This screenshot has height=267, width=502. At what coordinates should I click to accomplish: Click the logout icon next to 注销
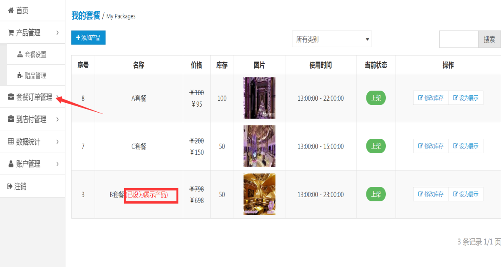pyautogui.click(x=10, y=186)
